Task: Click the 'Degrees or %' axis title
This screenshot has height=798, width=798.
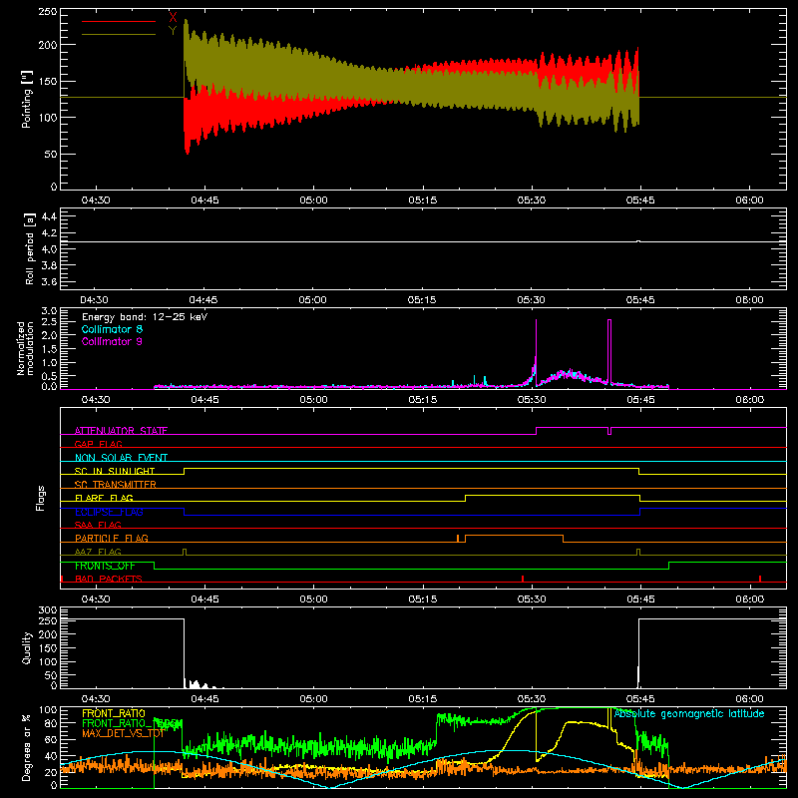Action: point(27,747)
